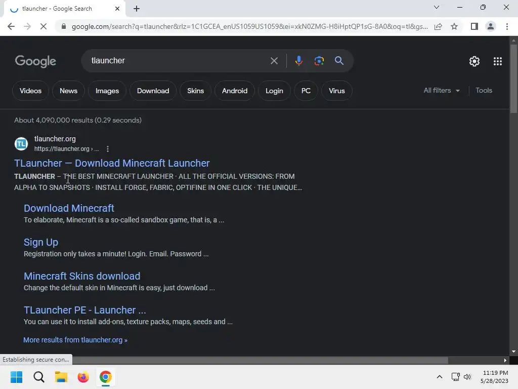This screenshot has width=518, height=389.
Task: Open the taskbar clock and date
Action: coord(495,377)
